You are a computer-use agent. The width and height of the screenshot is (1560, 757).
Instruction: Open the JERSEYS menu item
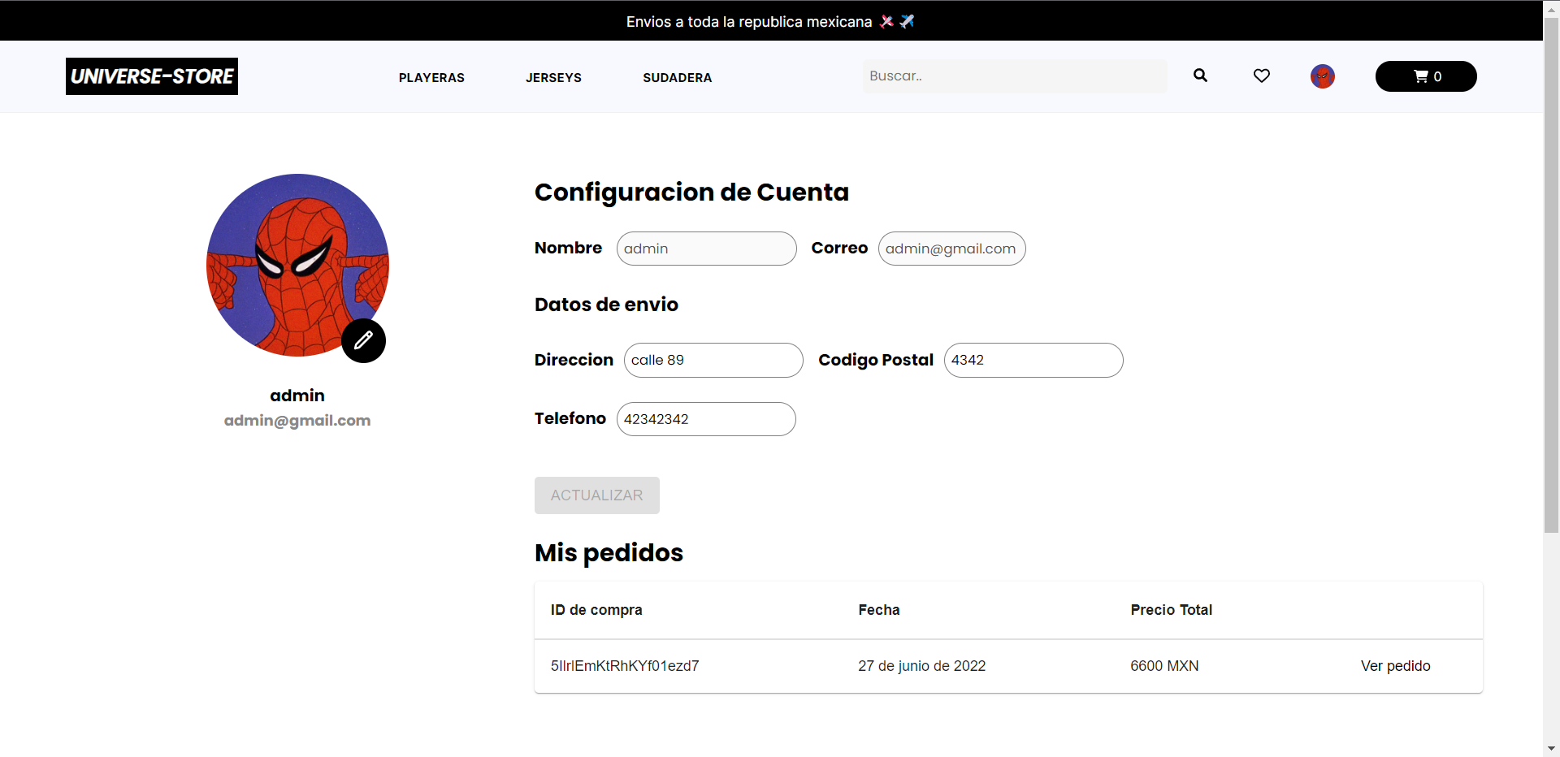pyautogui.click(x=553, y=78)
